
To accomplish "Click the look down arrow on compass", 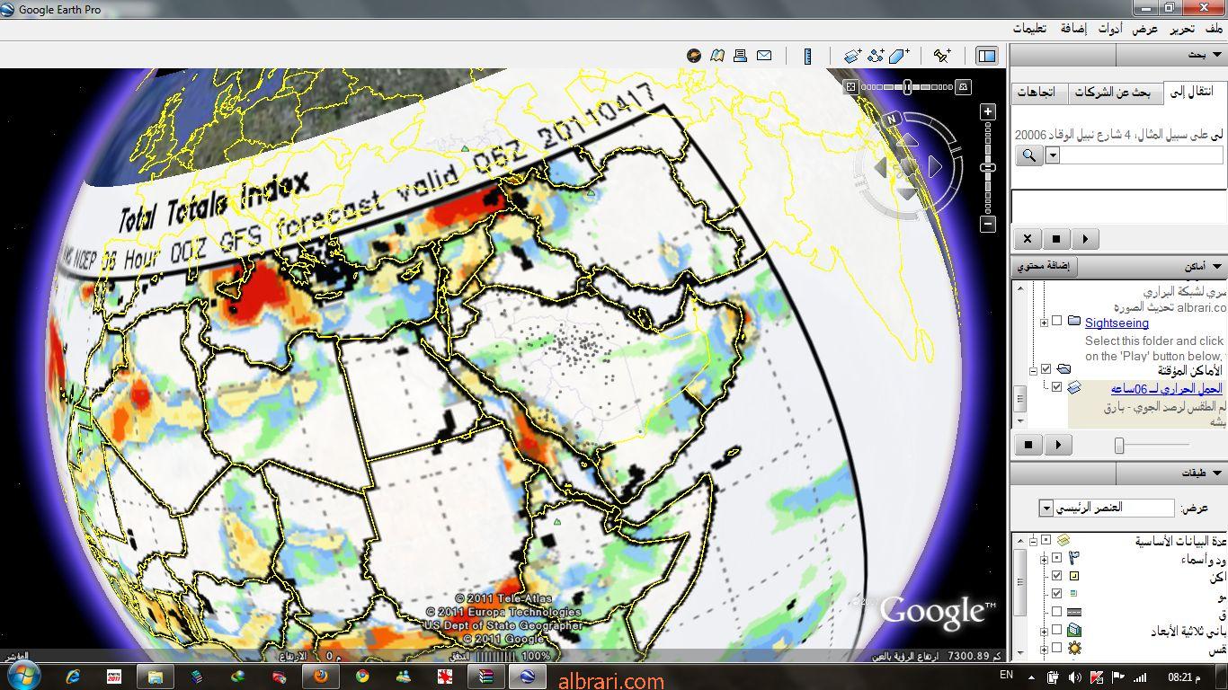I will coord(907,194).
